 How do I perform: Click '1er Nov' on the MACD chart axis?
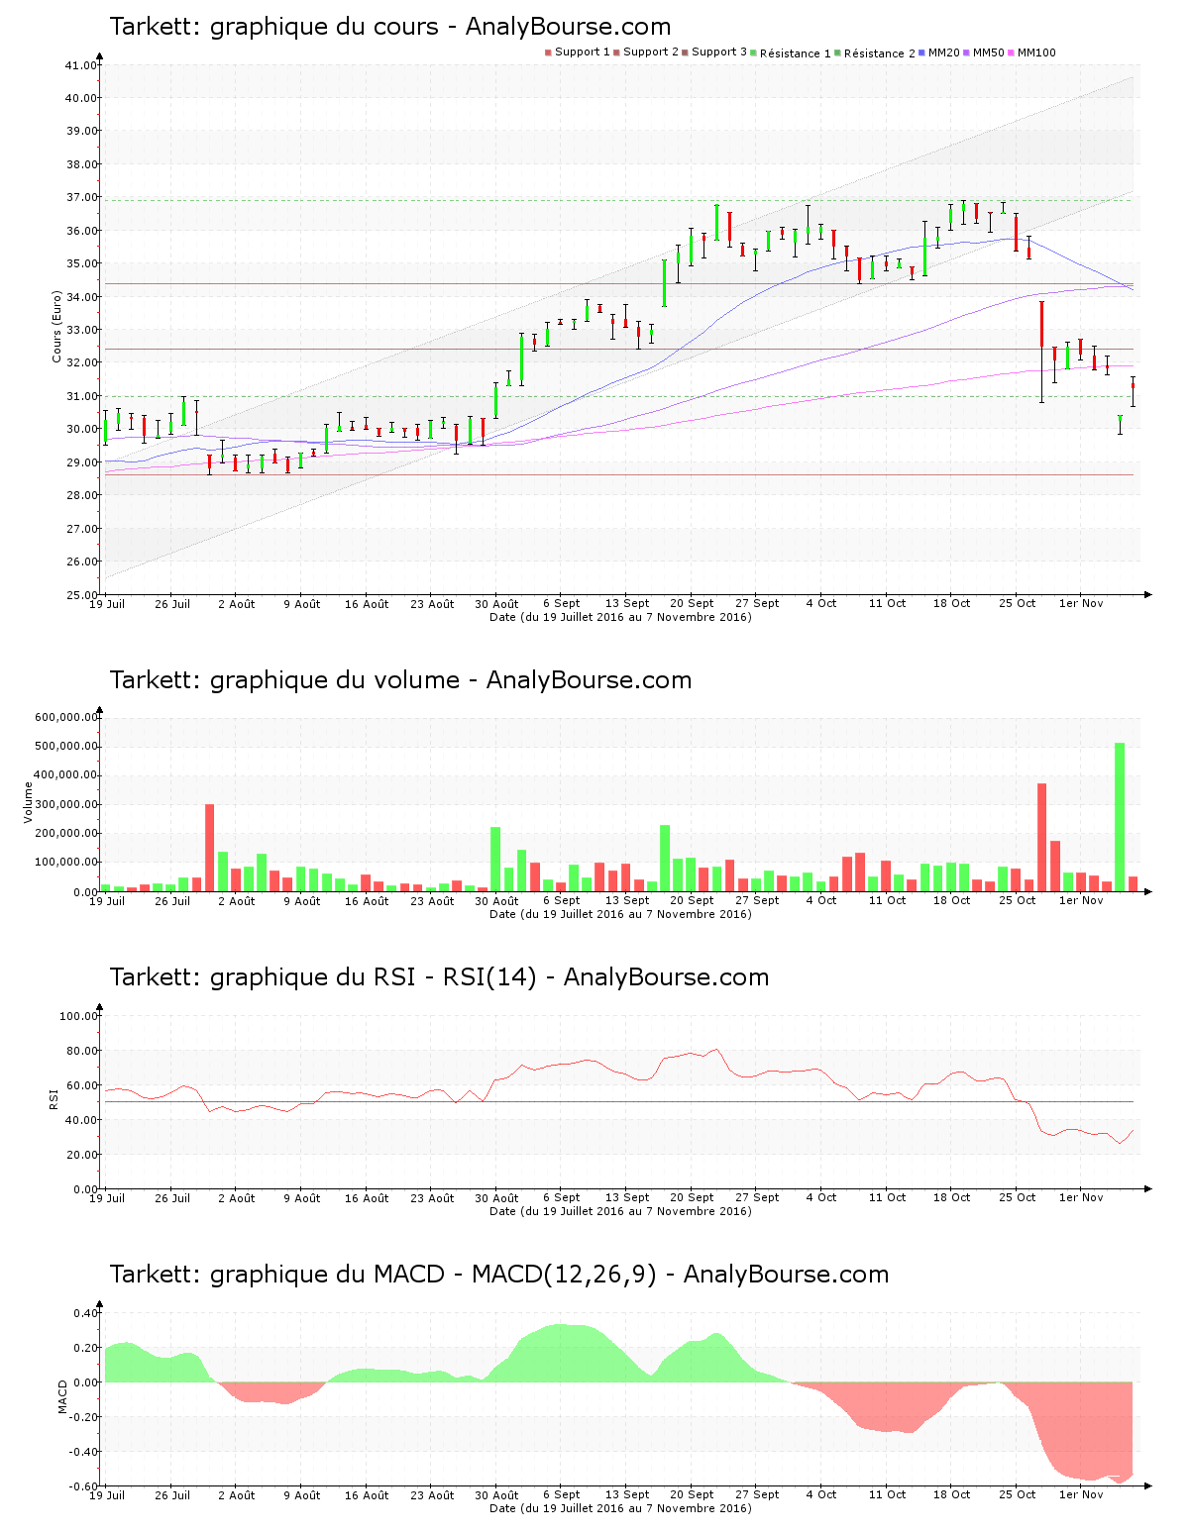[x=1081, y=1494]
